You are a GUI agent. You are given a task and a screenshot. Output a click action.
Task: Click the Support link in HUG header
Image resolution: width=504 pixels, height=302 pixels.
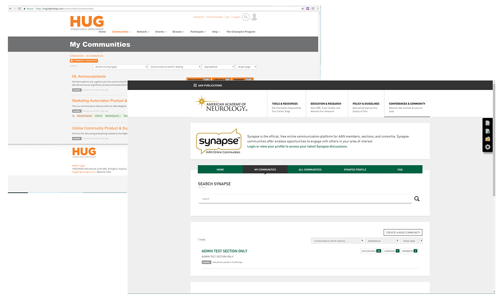point(236,17)
